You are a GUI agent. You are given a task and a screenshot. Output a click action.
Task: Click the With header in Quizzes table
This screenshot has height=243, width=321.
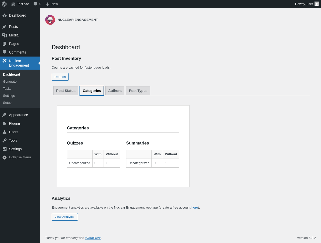coord(98,154)
